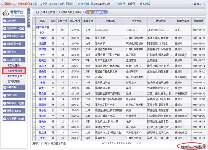Open 徐小姐's resume link

tap(43, 116)
